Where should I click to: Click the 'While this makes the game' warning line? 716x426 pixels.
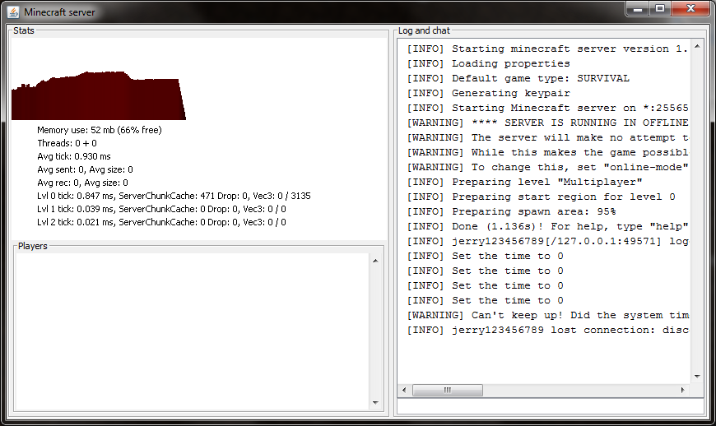tap(547, 152)
